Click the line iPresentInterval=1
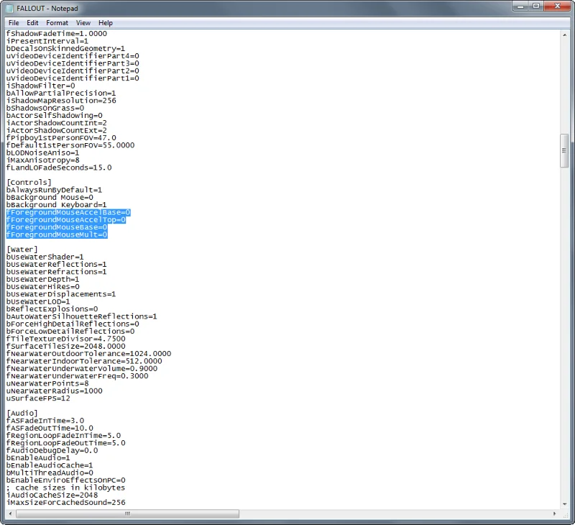This screenshot has width=575, height=525. pos(47,41)
